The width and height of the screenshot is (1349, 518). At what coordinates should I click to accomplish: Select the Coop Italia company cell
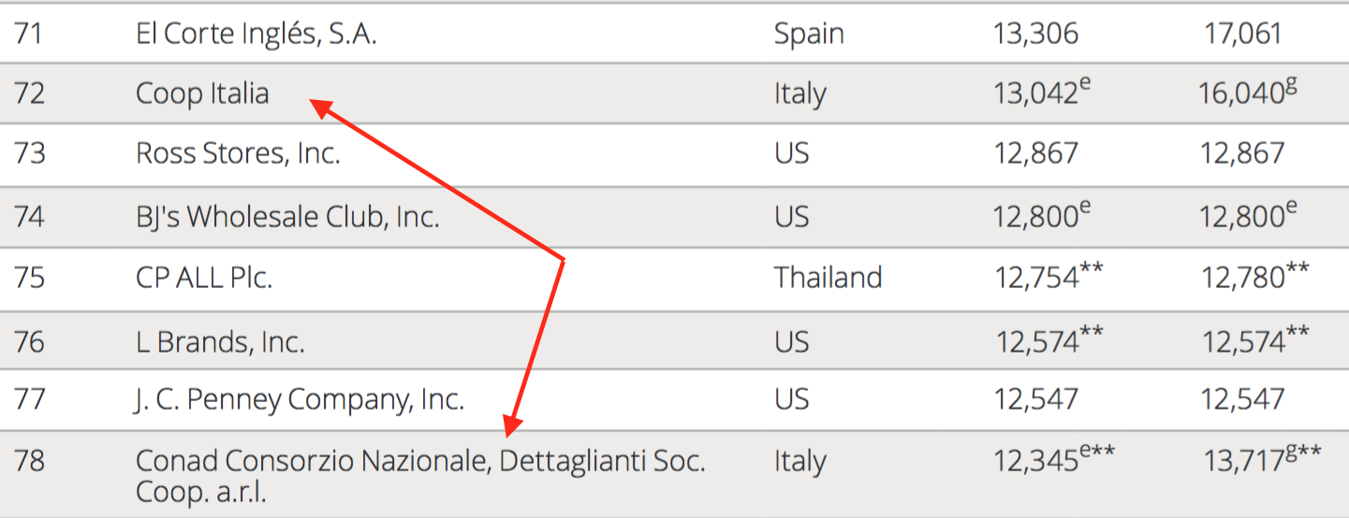point(202,94)
